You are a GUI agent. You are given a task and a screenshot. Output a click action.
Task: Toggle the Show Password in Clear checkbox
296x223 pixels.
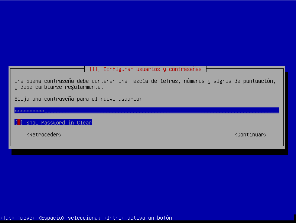[x=19, y=123]
